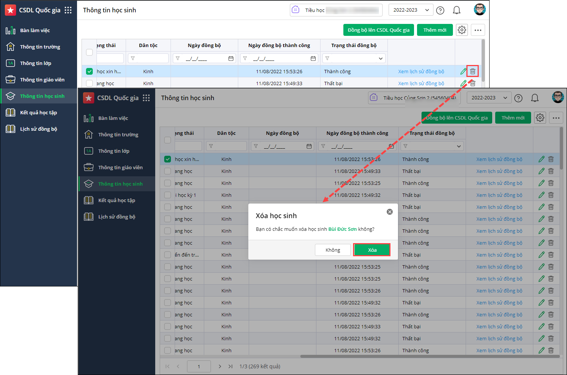567x375 pixels.
Task: Click the pencil icon of the 'học xin h...' row, front window
Action: click(541, 159)
